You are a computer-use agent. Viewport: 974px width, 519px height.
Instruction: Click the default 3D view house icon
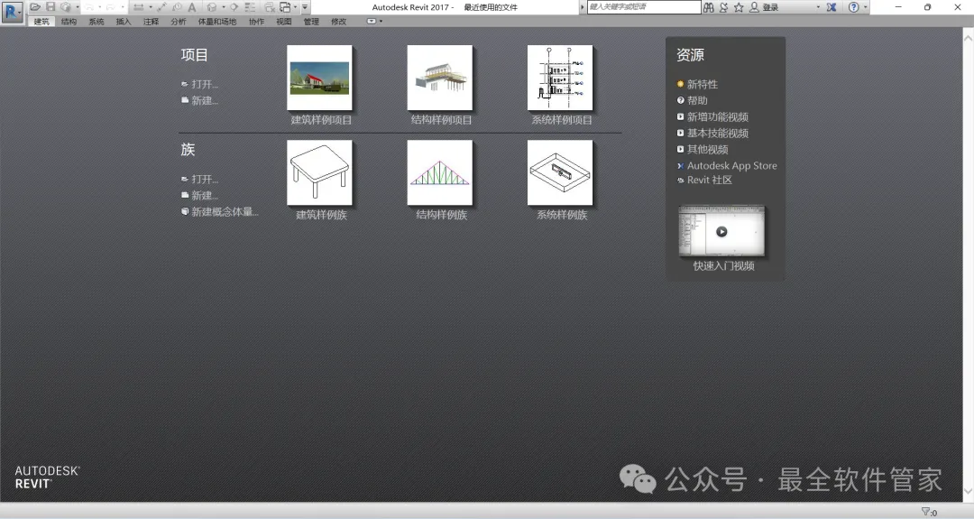212,7
